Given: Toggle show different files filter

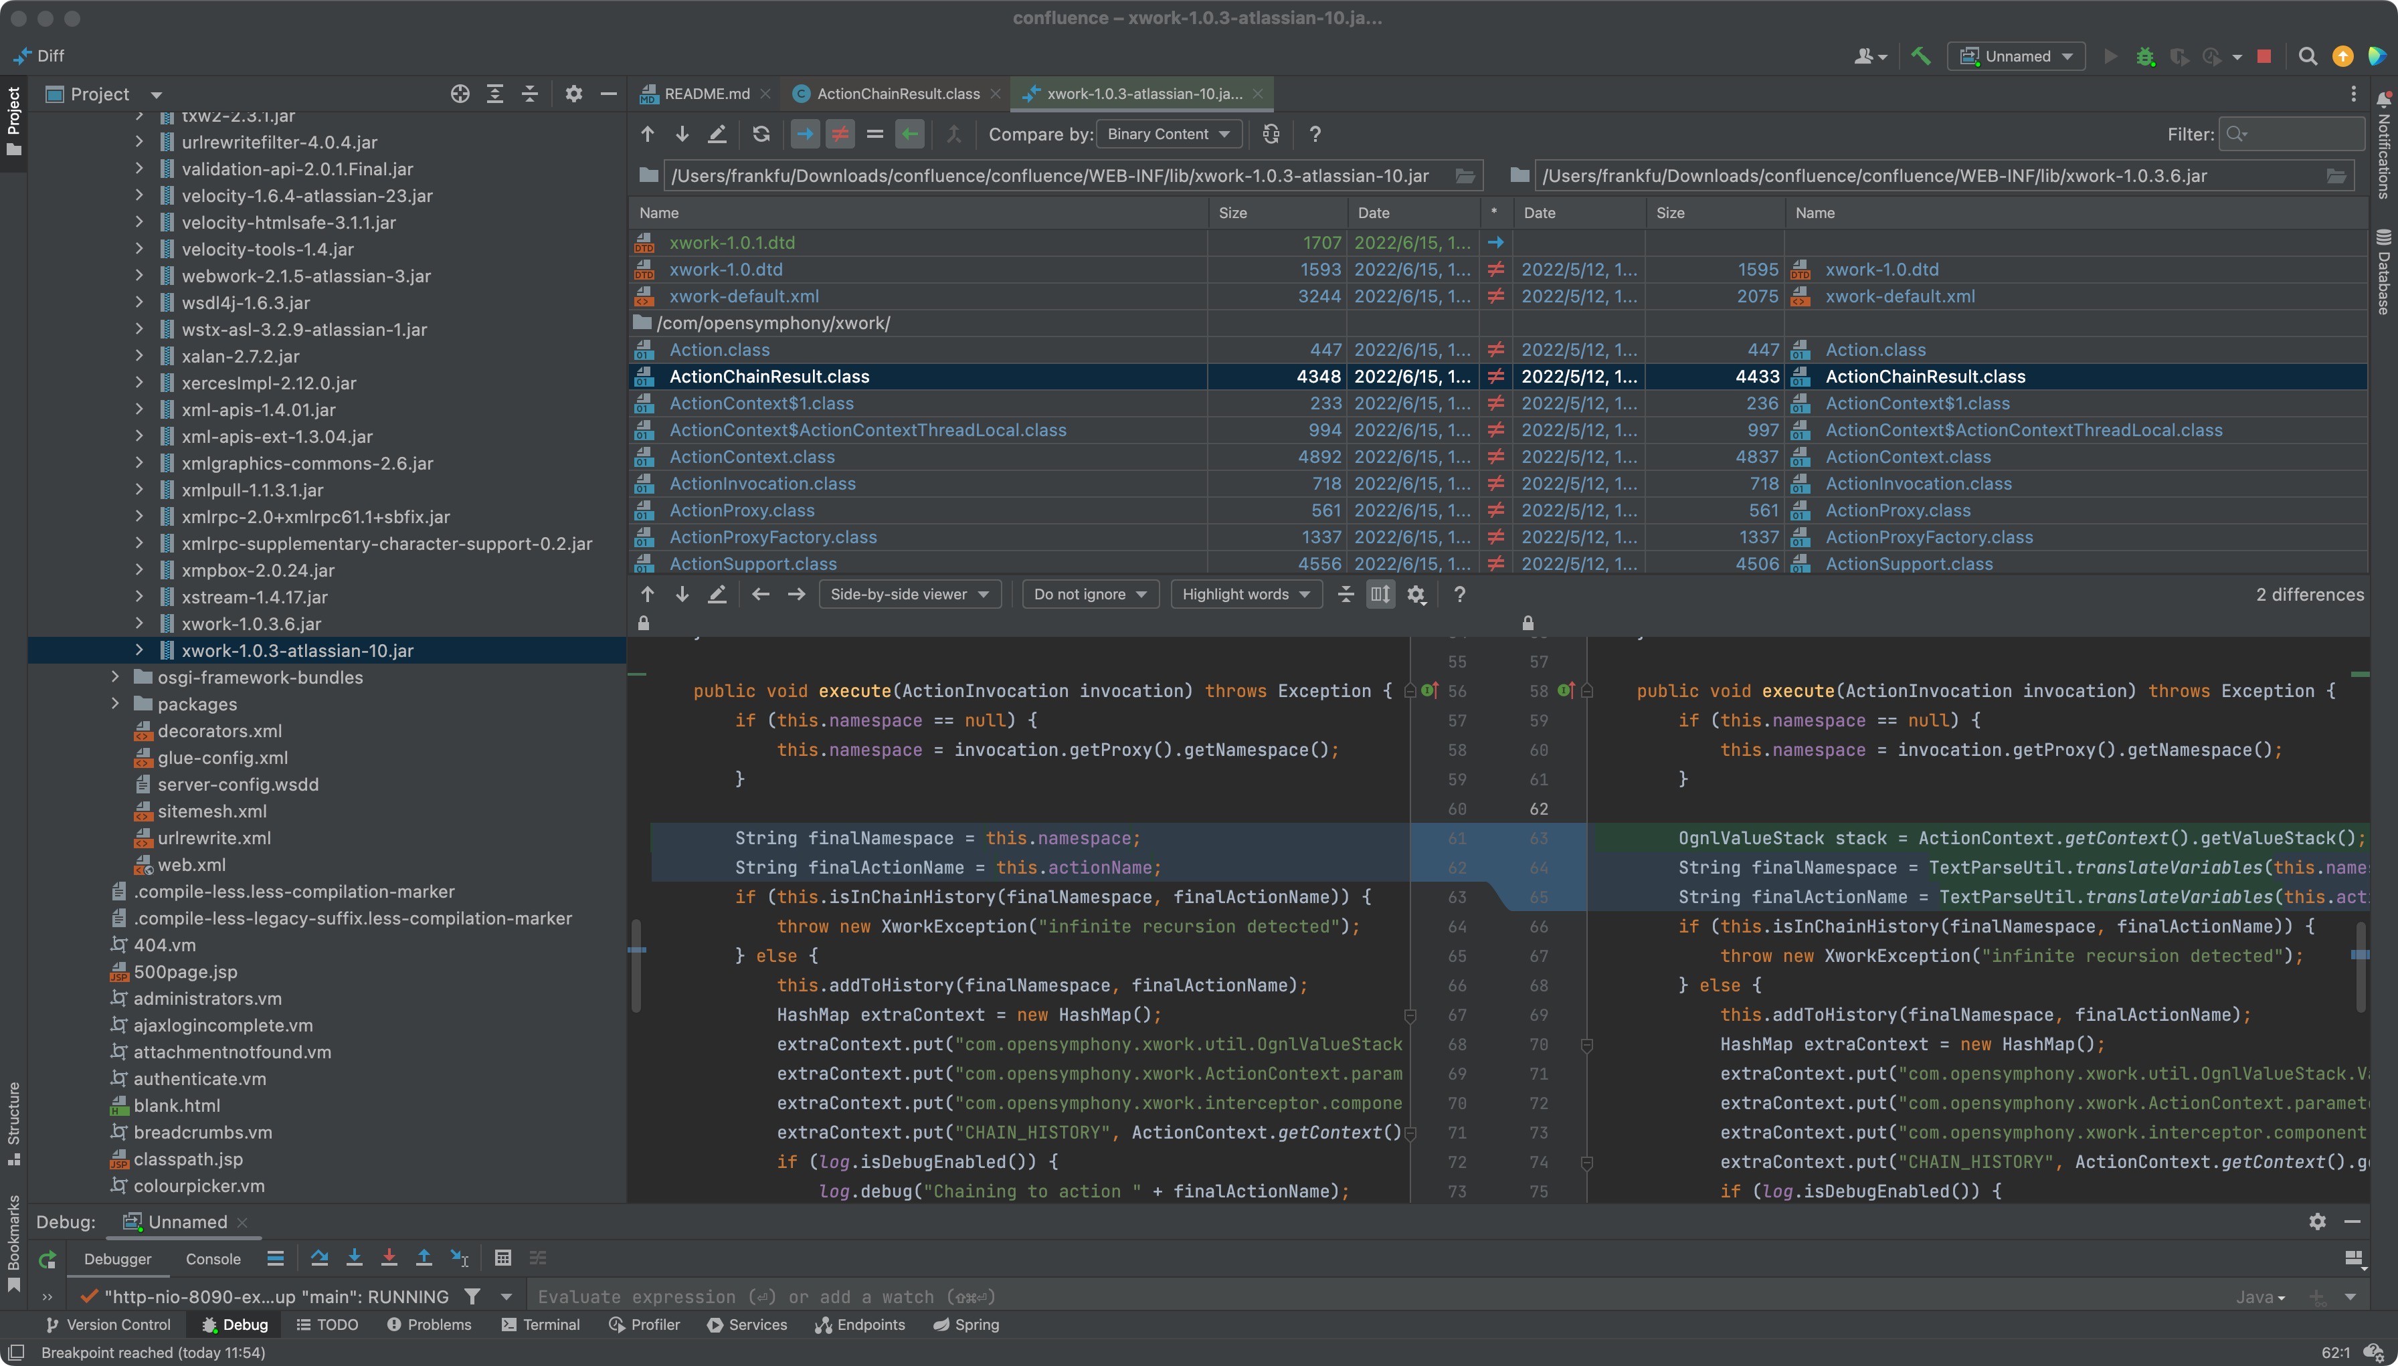Looking at the screenshot, I should click(x=840, y=134).
